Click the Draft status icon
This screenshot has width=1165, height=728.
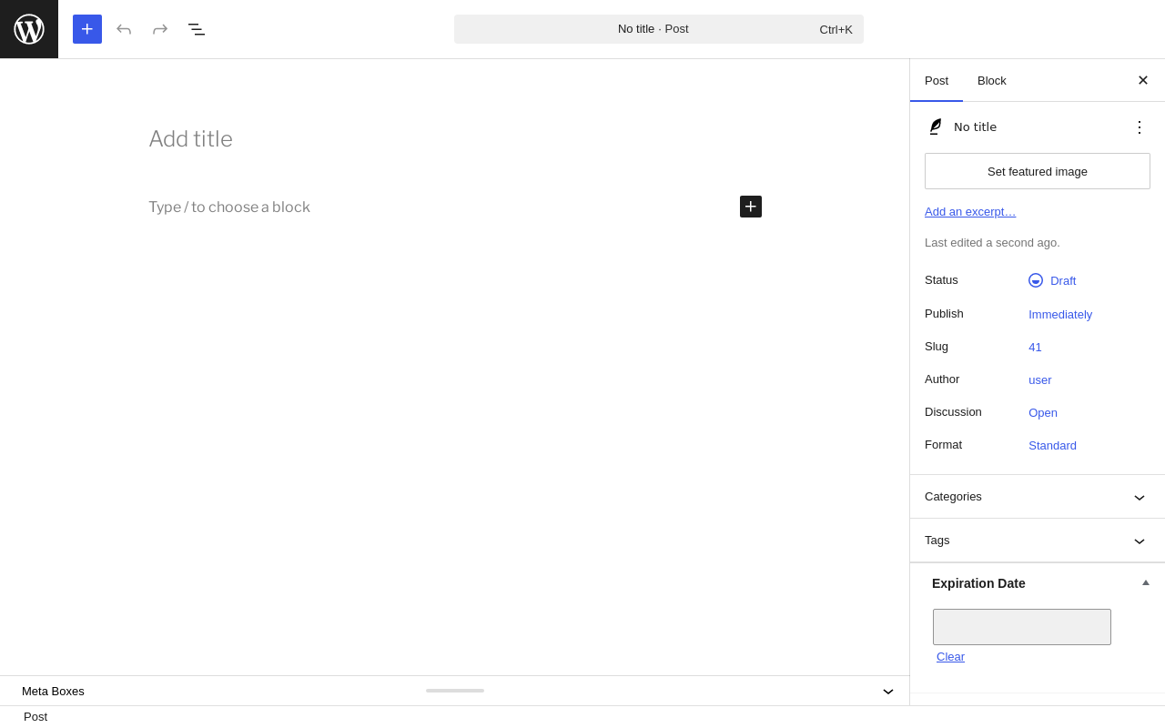(x=1036, y=280)
